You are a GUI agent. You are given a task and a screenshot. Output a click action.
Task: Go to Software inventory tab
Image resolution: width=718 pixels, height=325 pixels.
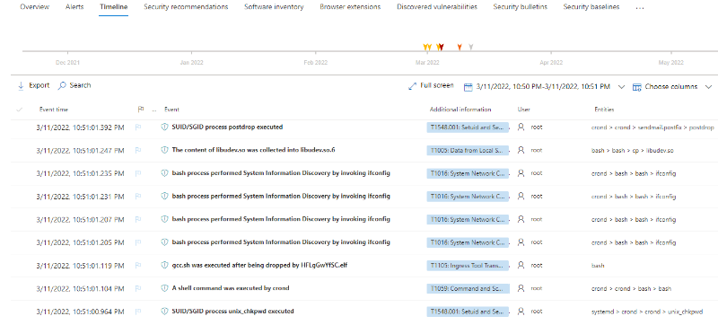[x=274, y=7]
